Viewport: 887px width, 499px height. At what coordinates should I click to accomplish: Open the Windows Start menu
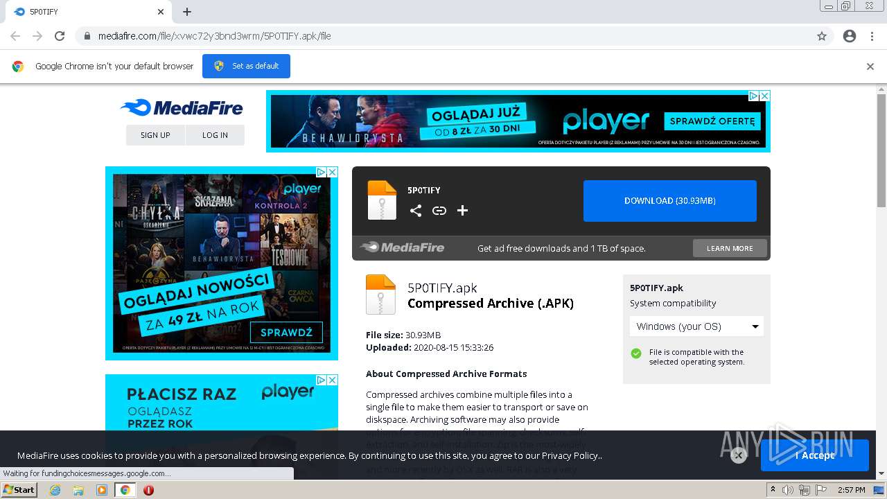point(19,490)
